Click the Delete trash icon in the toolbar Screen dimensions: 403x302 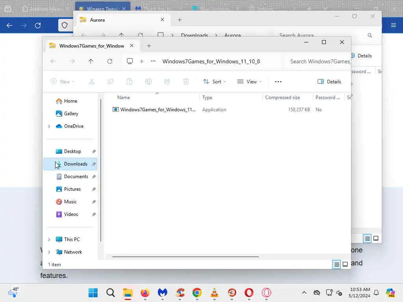186,82
